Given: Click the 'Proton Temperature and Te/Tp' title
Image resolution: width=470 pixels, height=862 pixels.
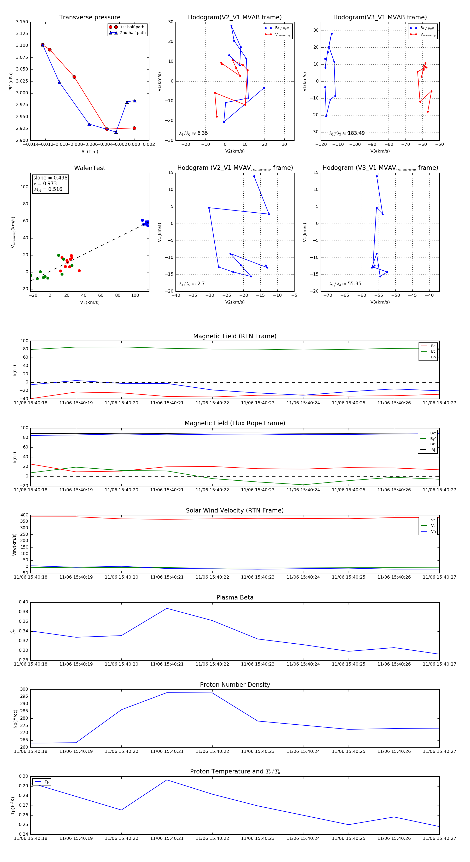Looking at the screenshot, I should [x=235, y=772].
